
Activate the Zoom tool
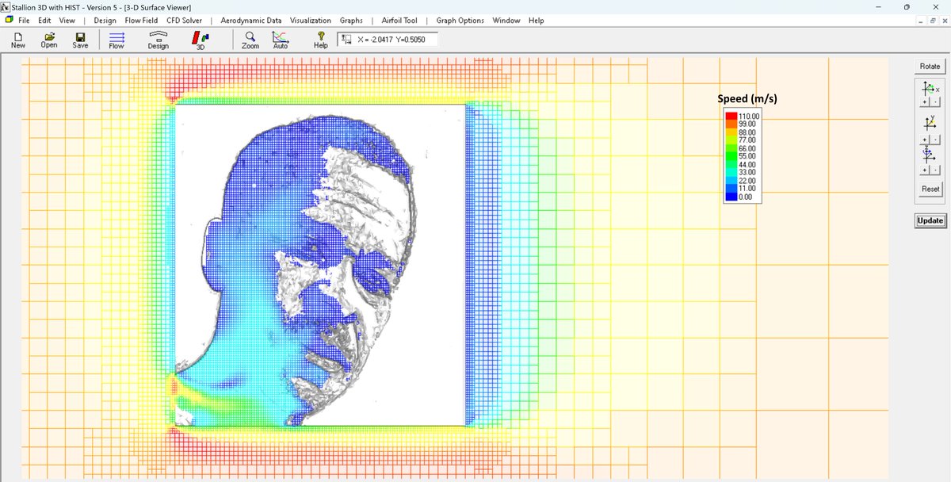click(x=249, y=38)
